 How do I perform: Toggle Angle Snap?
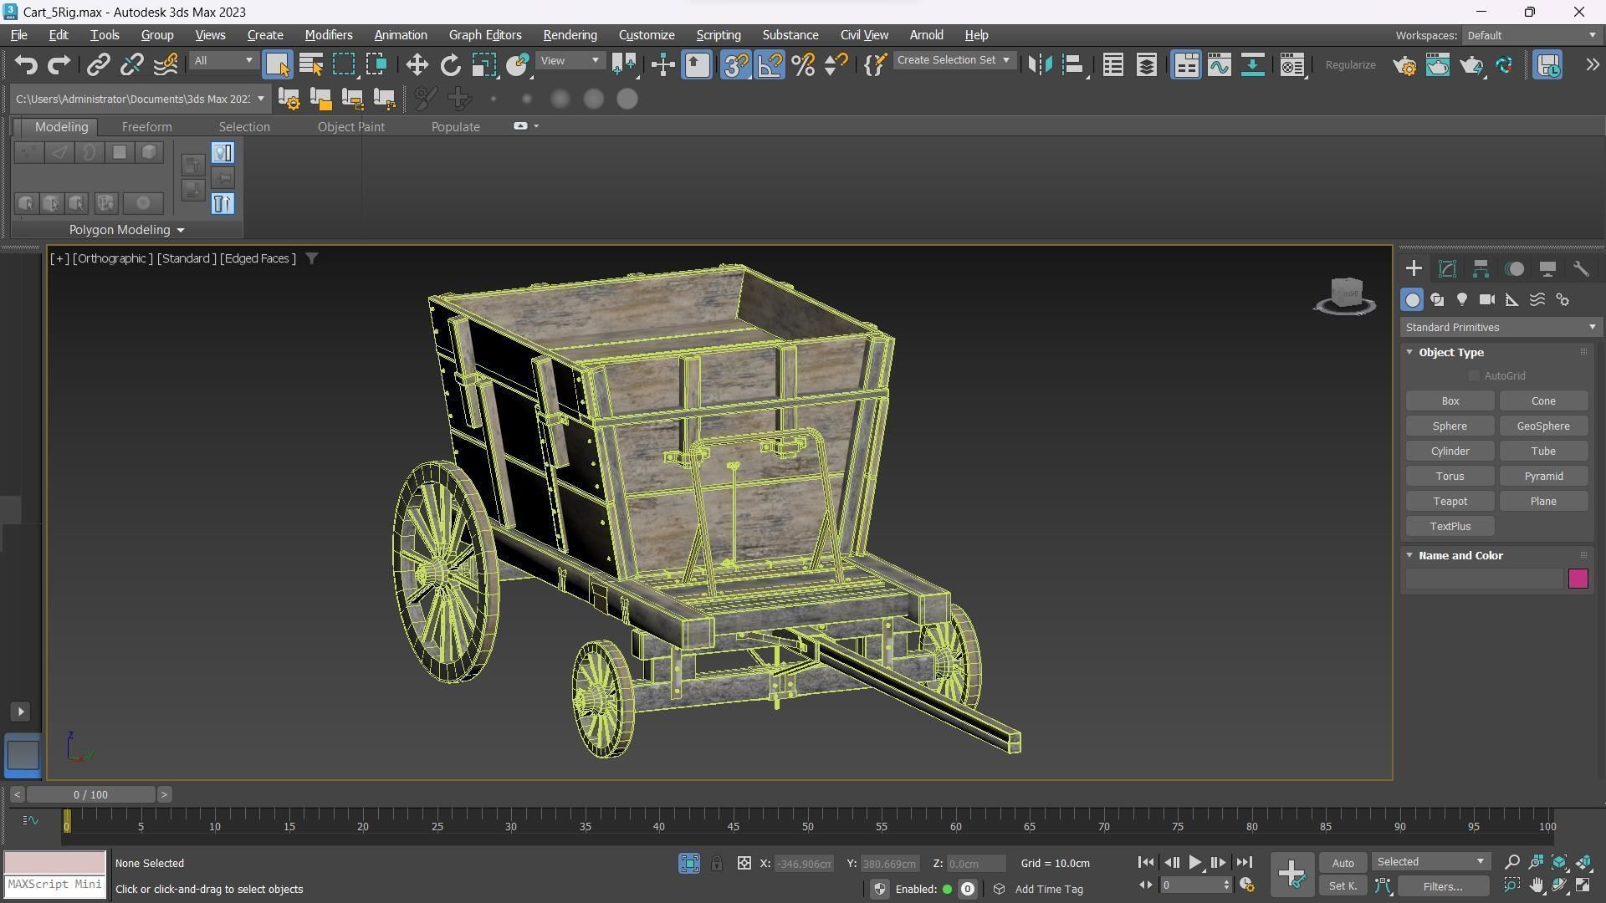pyautogui.click(x=770, y=64)
